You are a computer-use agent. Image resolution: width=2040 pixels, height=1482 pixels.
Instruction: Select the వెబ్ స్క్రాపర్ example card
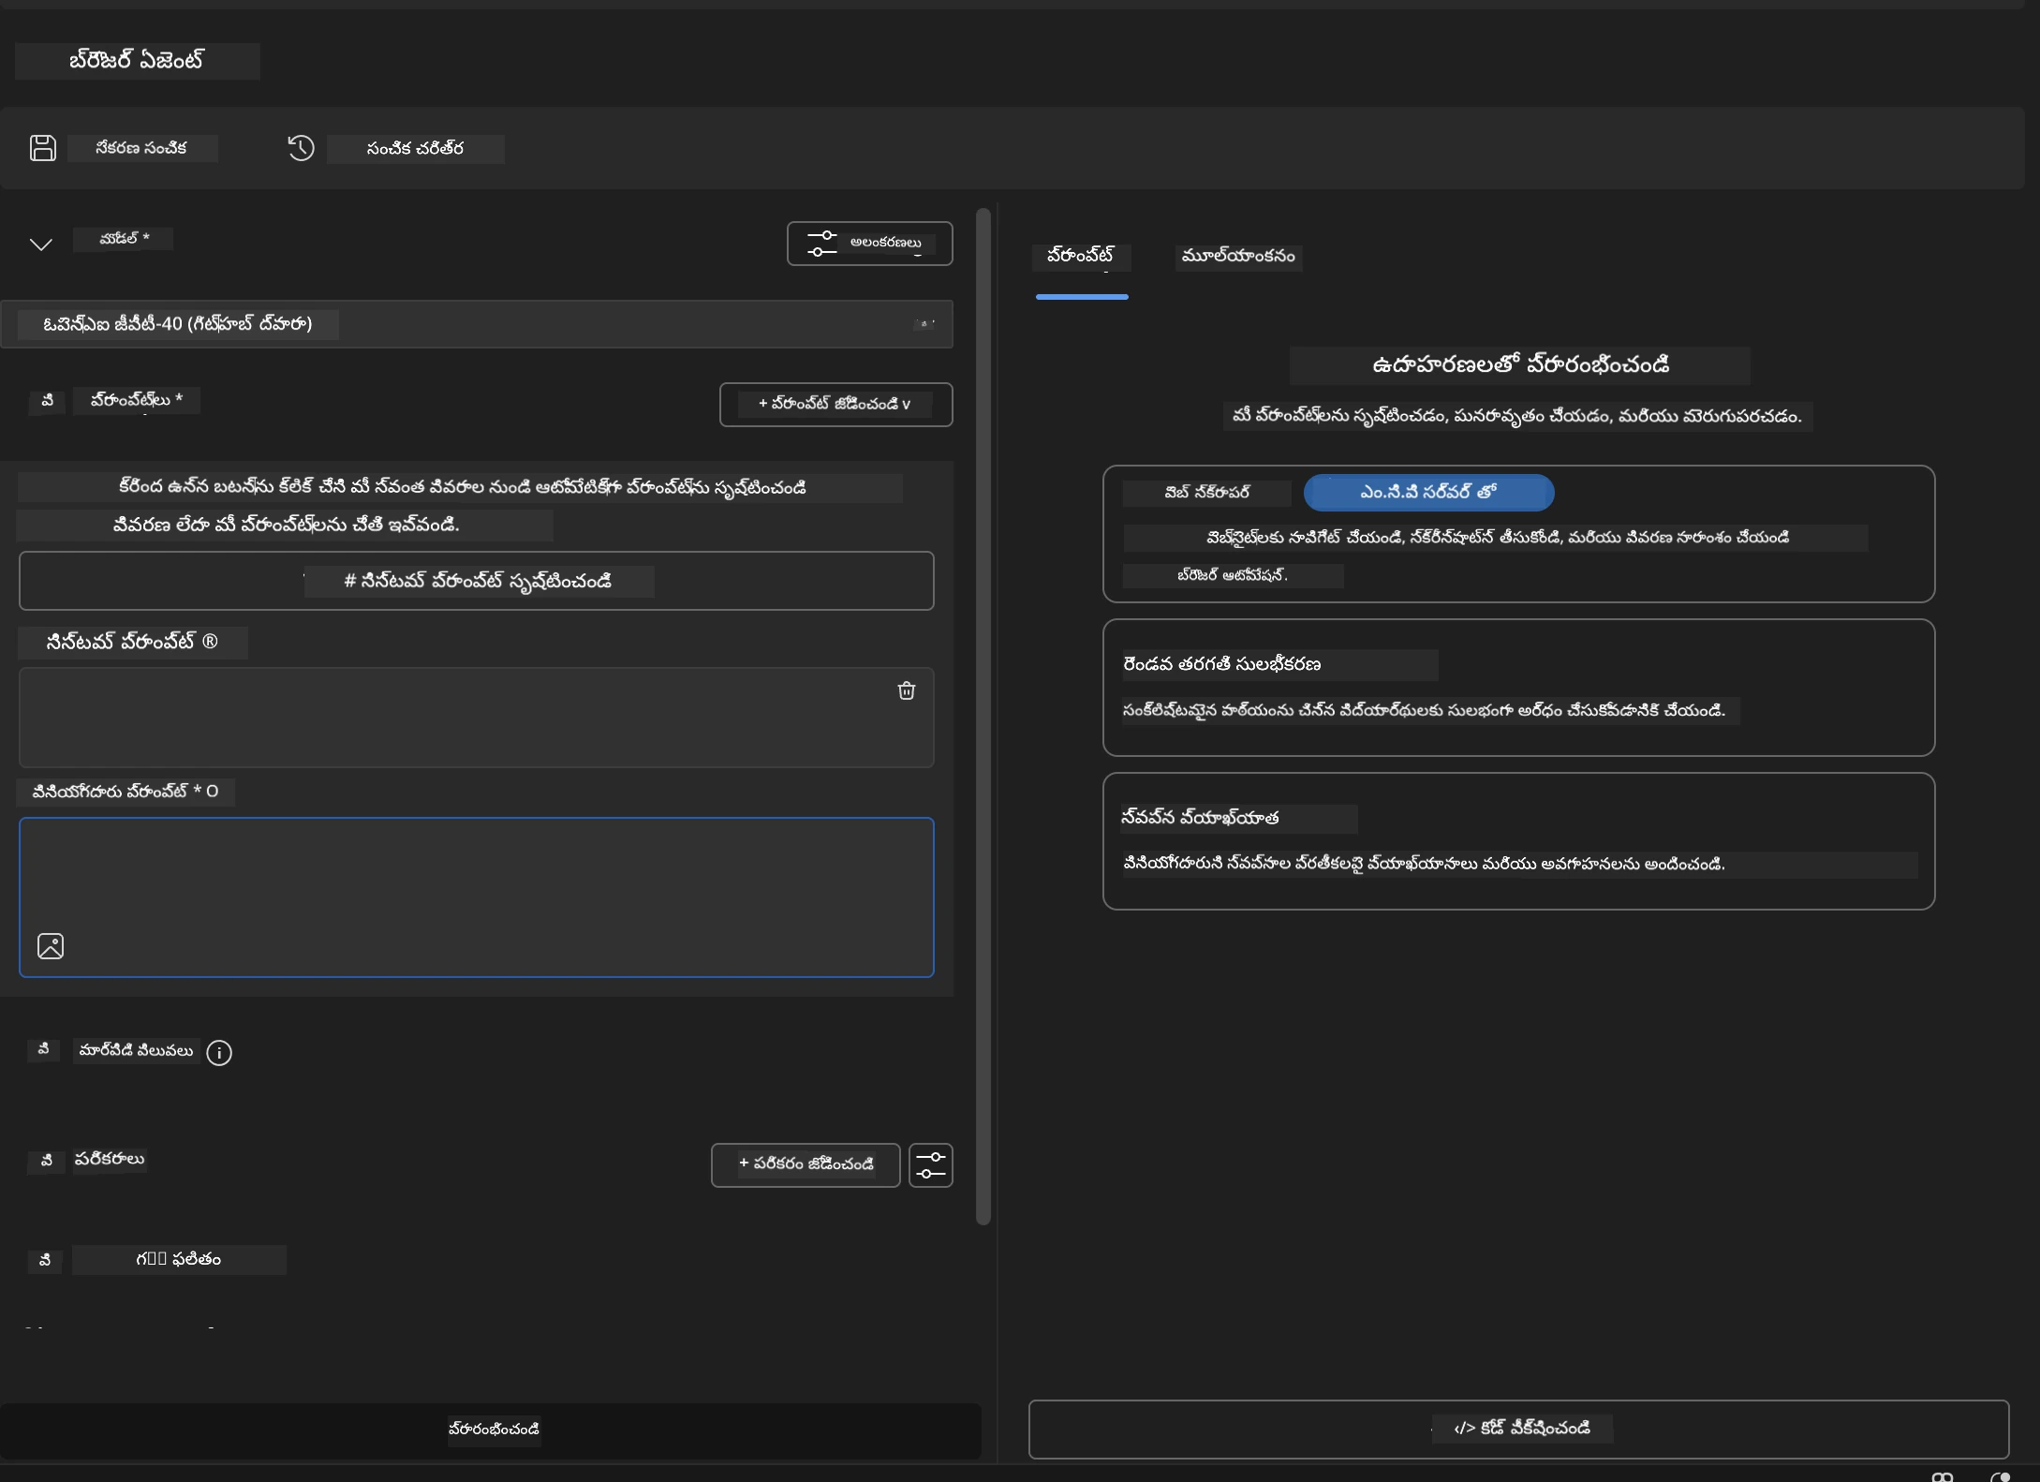coord(1518,534)
